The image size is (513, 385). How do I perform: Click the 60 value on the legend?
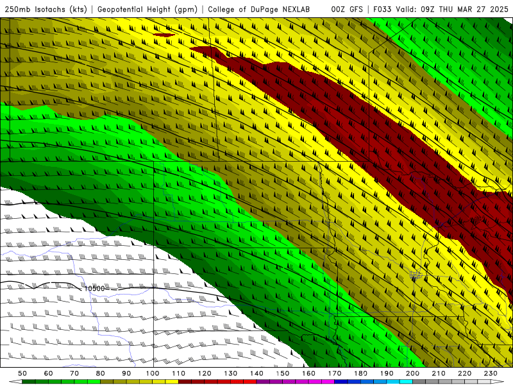point(49,373)
